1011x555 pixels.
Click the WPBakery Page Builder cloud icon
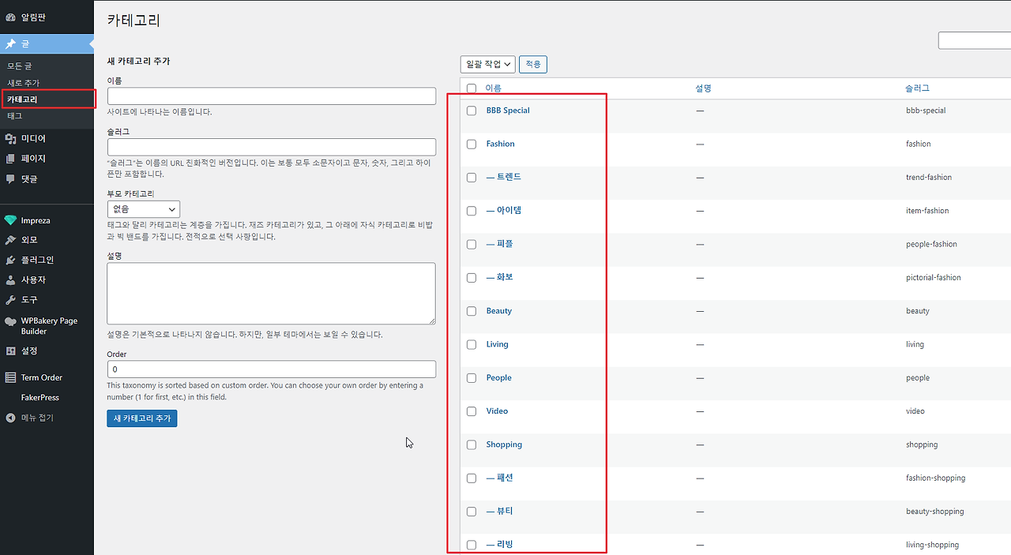click(11, 321)
